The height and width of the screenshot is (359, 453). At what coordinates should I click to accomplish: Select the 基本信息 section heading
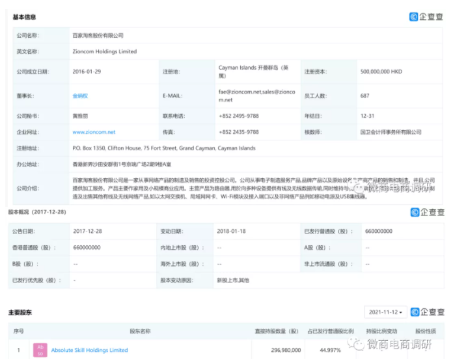[x=24, y=17]
